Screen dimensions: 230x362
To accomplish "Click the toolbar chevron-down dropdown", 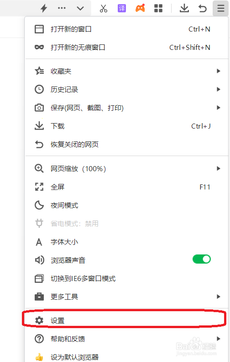I will pyautogui.click(x=80, y=9).
